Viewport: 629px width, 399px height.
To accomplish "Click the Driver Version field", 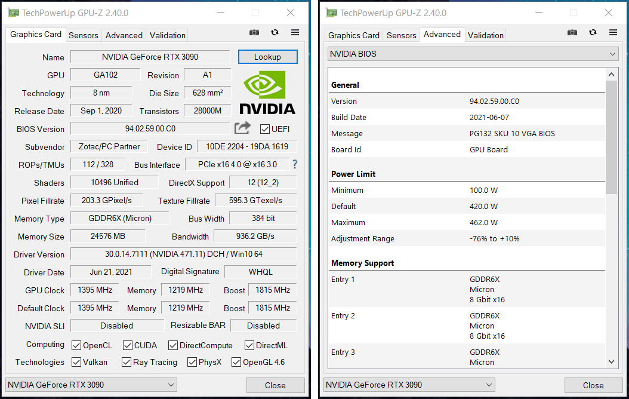I will pos(184,254).
